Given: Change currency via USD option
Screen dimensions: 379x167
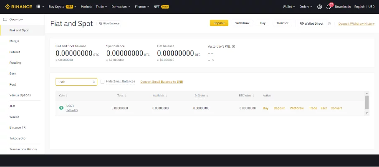Looking at the screenshot, I should pyautogui.click(x=371, y=7).
